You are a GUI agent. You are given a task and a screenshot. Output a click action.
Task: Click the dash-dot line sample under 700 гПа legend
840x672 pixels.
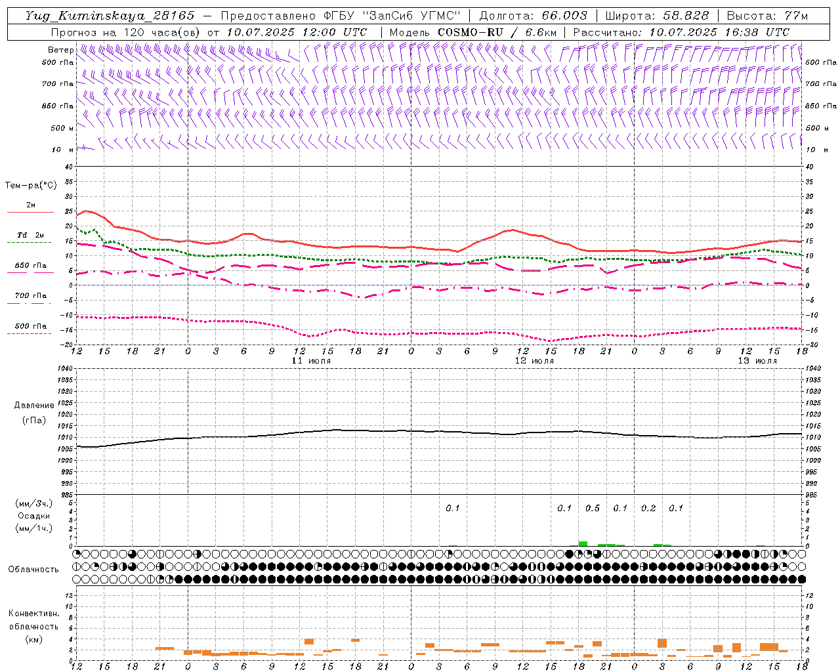(30, 304)
